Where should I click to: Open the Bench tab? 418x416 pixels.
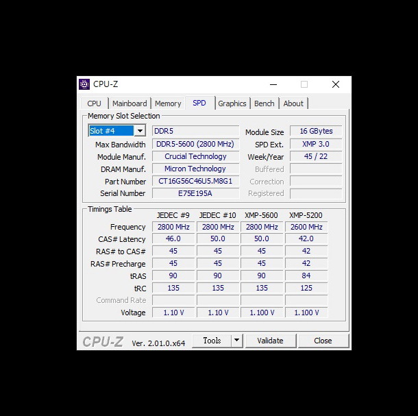pyautogui.click(x=264, y=103)
